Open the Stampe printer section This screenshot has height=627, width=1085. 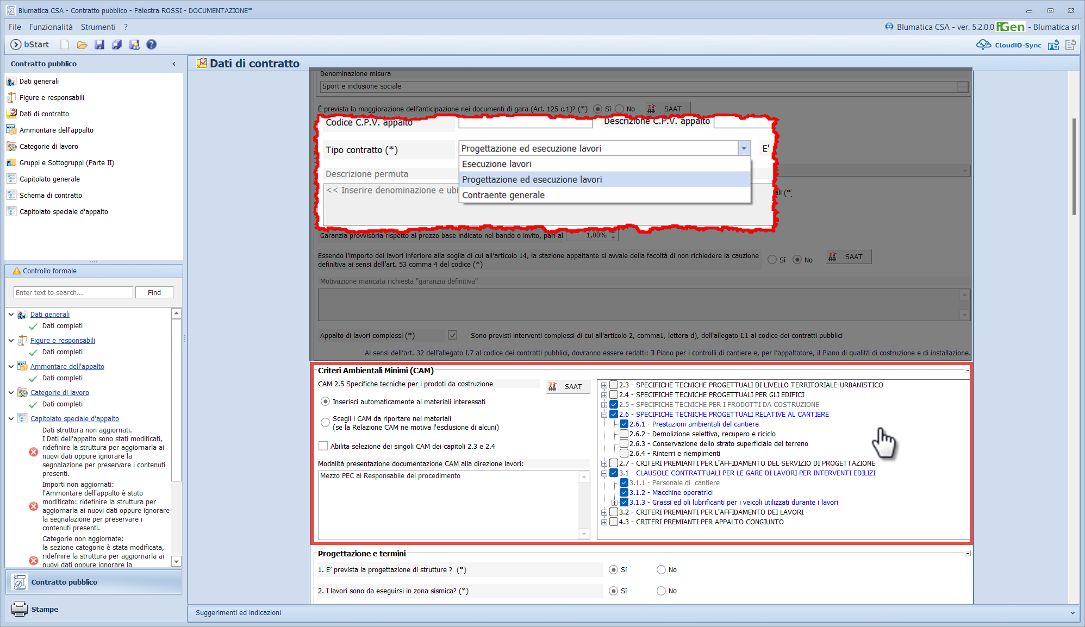[45, 609]
